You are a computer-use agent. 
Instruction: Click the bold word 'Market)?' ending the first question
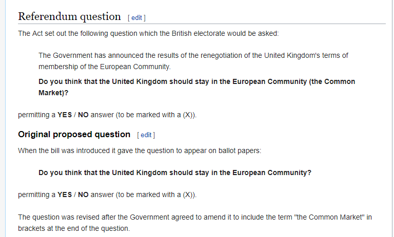click(x=53, y=93)
